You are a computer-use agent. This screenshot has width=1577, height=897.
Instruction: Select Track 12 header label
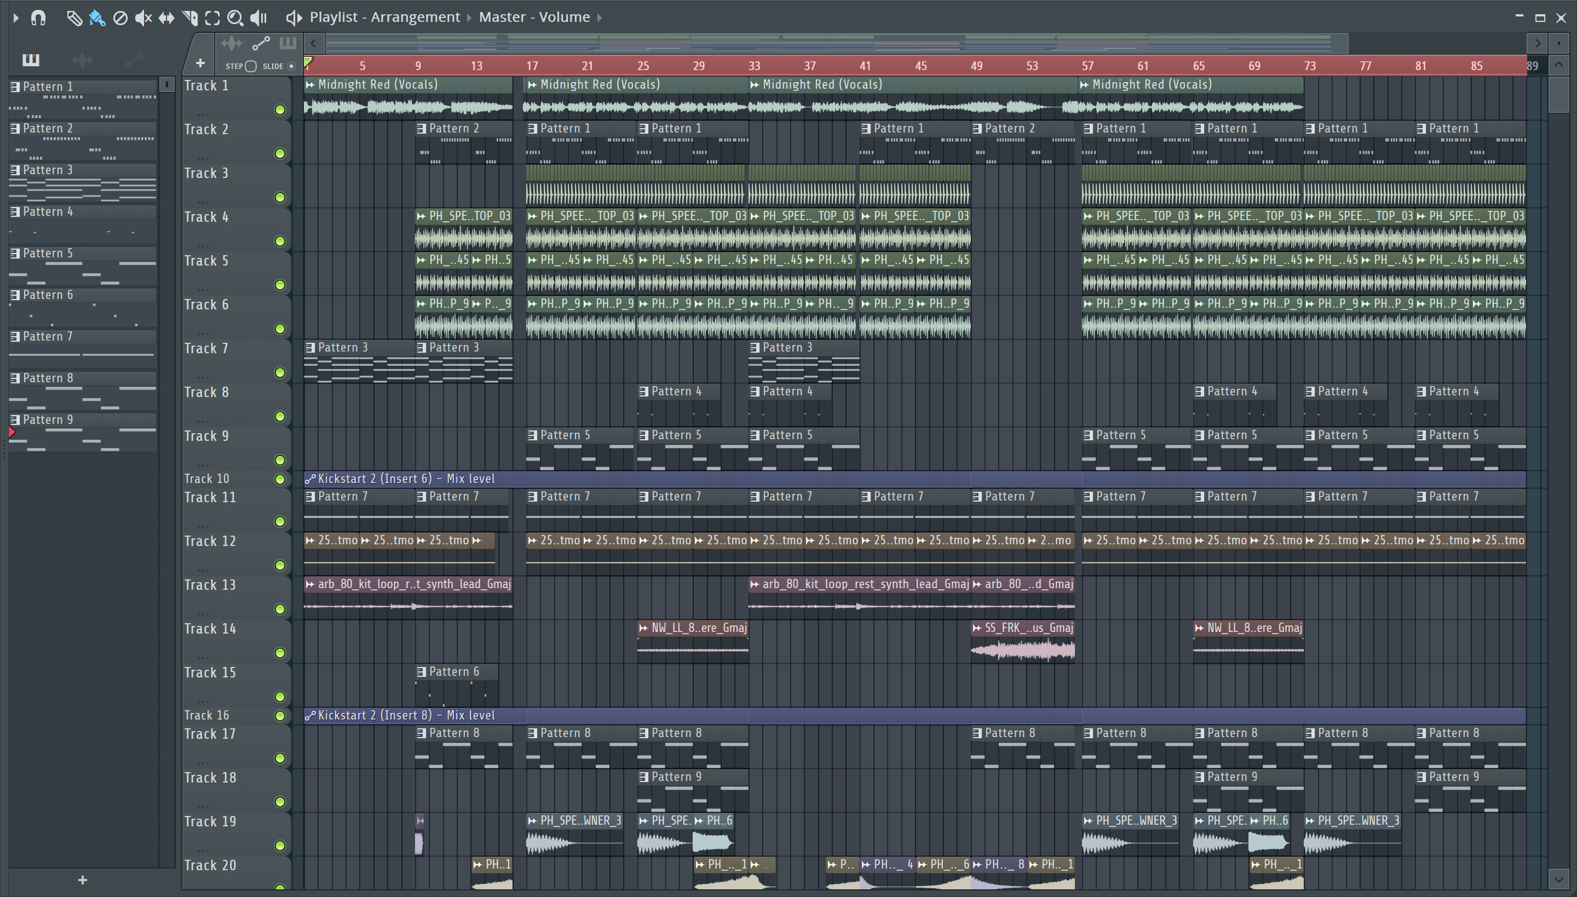click(x=210, y=542)
